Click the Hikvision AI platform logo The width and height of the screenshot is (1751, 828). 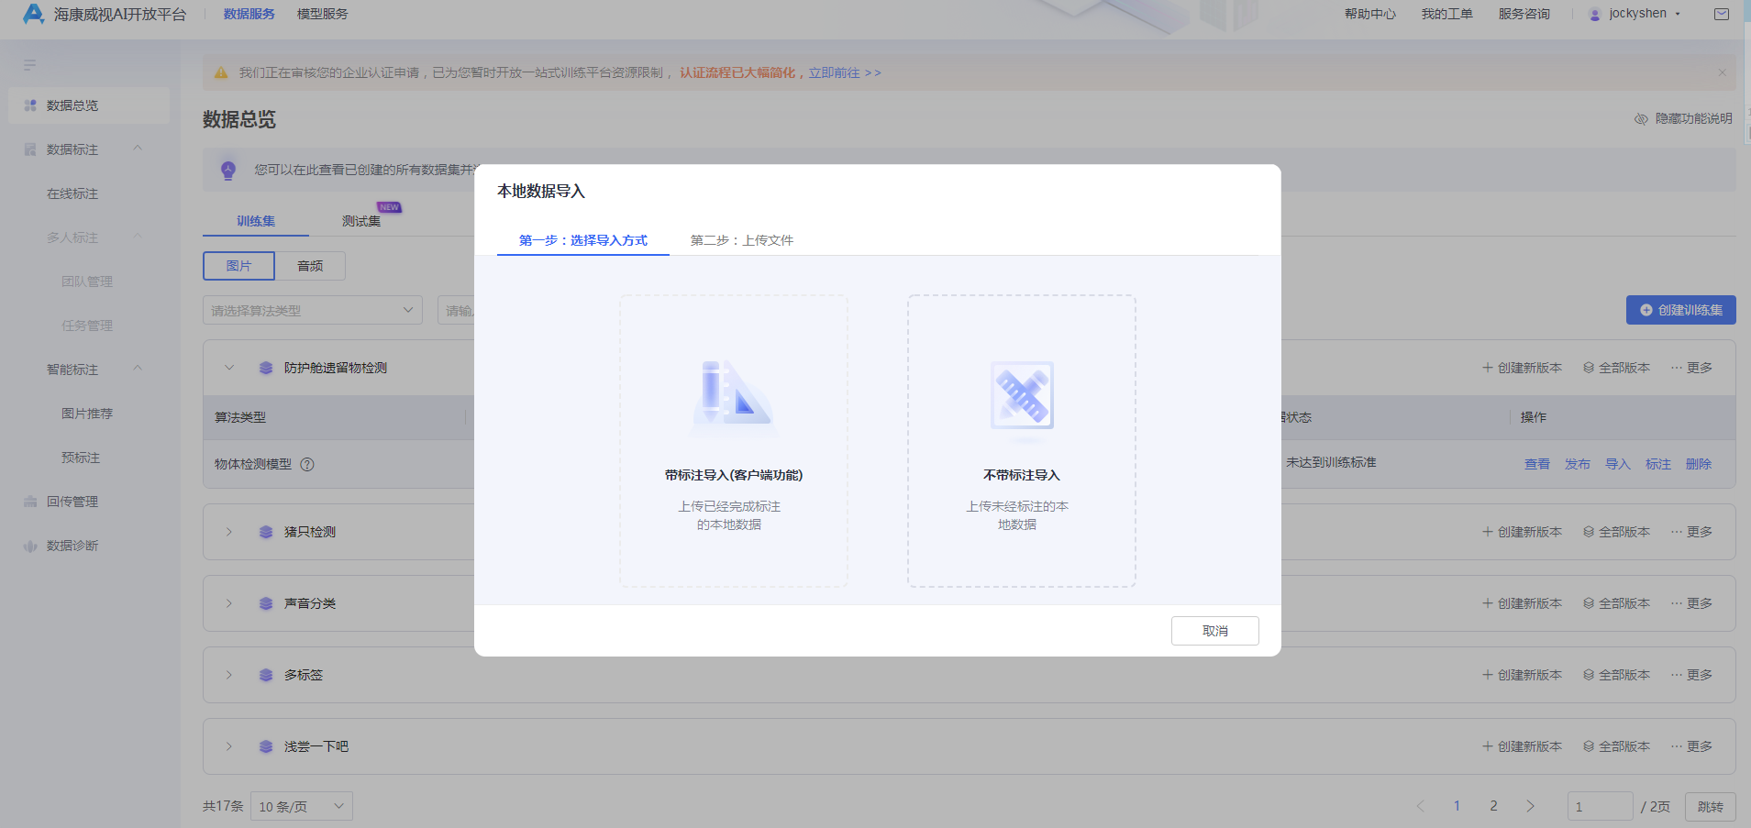coord(34,14)
